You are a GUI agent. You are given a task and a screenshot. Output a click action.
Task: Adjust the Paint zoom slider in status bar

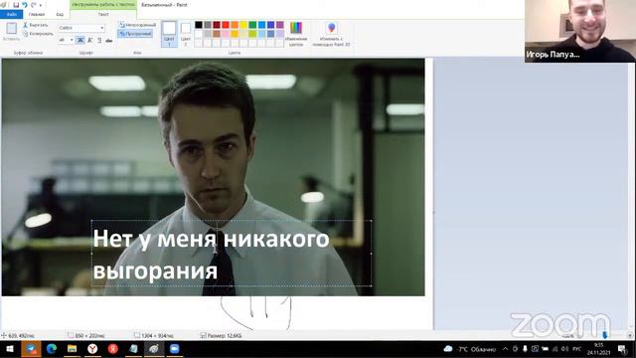[x=605, y=335]
